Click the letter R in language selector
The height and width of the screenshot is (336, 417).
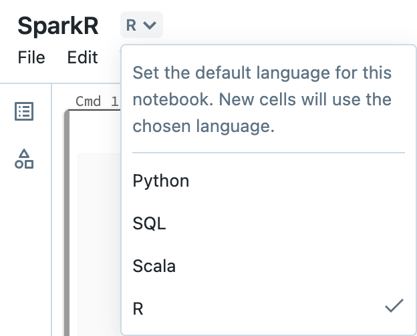point(132,25)
